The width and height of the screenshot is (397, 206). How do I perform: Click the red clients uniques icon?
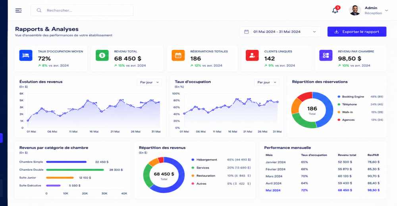point(252,55)
